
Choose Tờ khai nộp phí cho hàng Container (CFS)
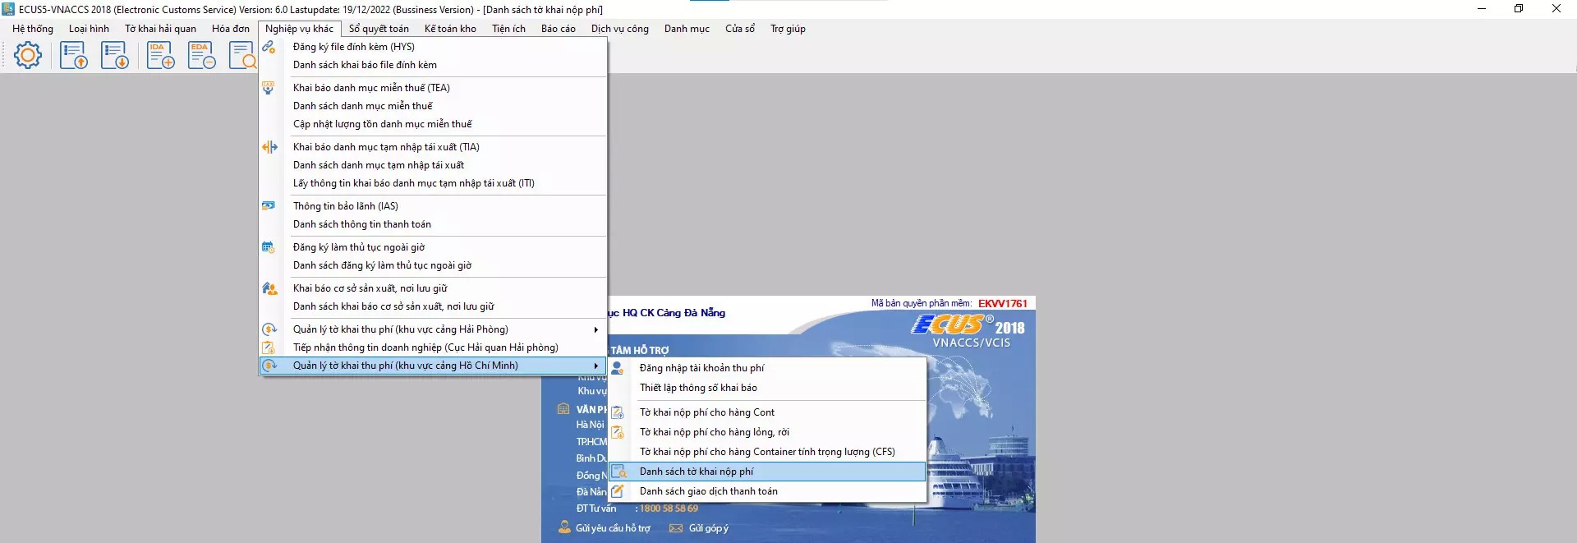pyautogui.click(x=767, y=452)
